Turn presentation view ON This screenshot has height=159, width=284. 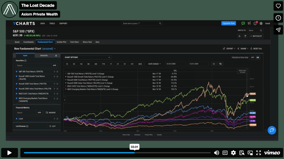pos(258,58)
